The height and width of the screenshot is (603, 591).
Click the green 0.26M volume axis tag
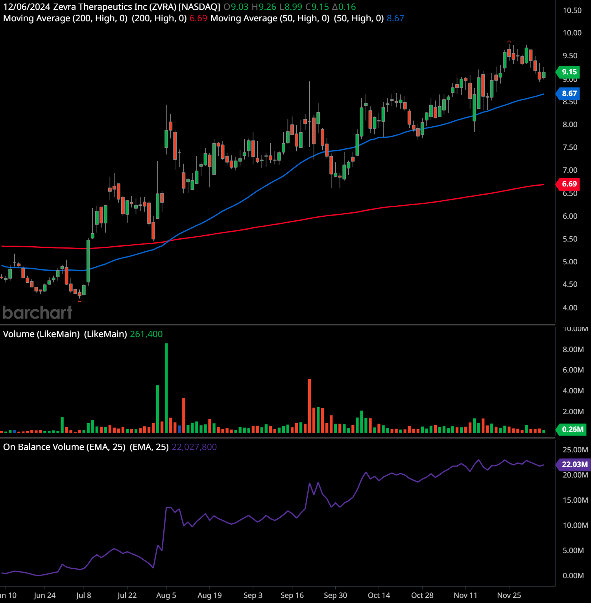pyautogui.click(x=572, y=429)
